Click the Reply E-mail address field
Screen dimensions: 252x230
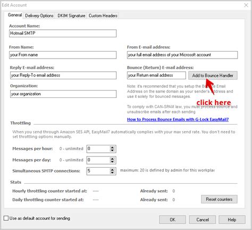63,75
